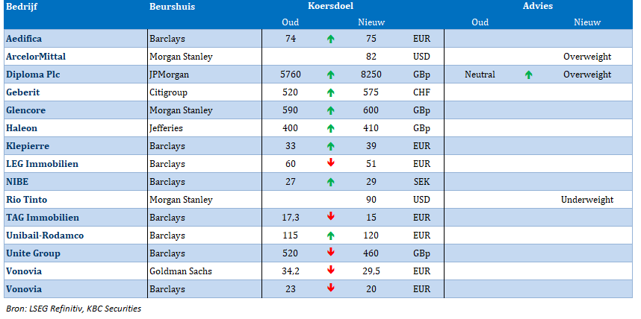Select old price target 5760

[x=291, y=75]
